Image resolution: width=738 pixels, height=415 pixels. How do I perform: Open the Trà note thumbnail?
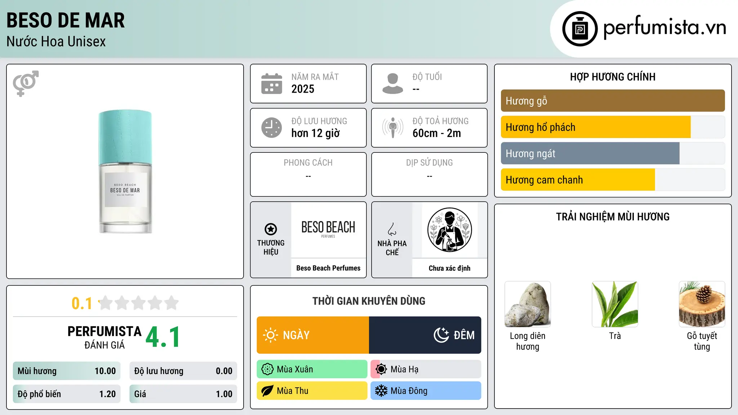pos(615,304)
